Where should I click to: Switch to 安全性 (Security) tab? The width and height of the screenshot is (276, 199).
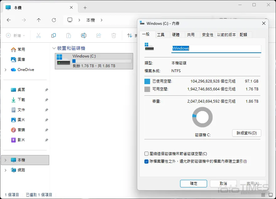(x=207, y=35)
